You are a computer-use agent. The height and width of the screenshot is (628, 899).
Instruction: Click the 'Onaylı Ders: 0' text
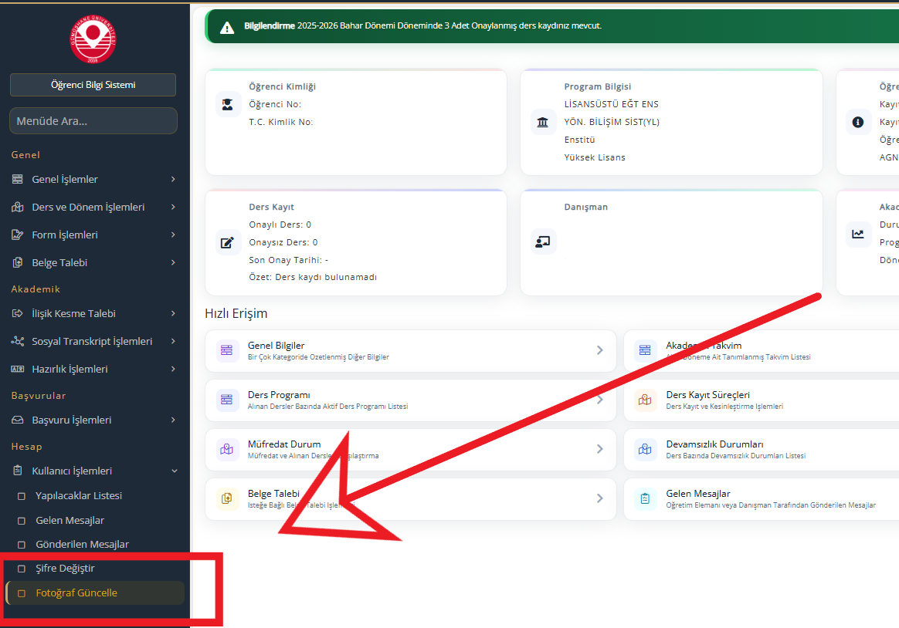tap(280, 225)
